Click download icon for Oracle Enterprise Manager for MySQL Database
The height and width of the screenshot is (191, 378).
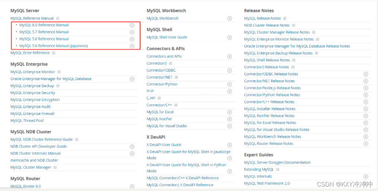pyautogui.click(x=132, y=79)
